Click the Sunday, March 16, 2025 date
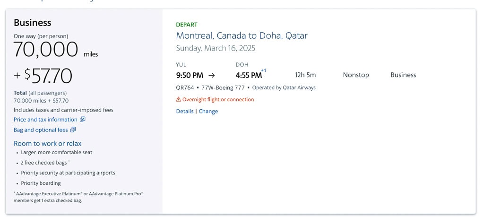 point(216,48)
